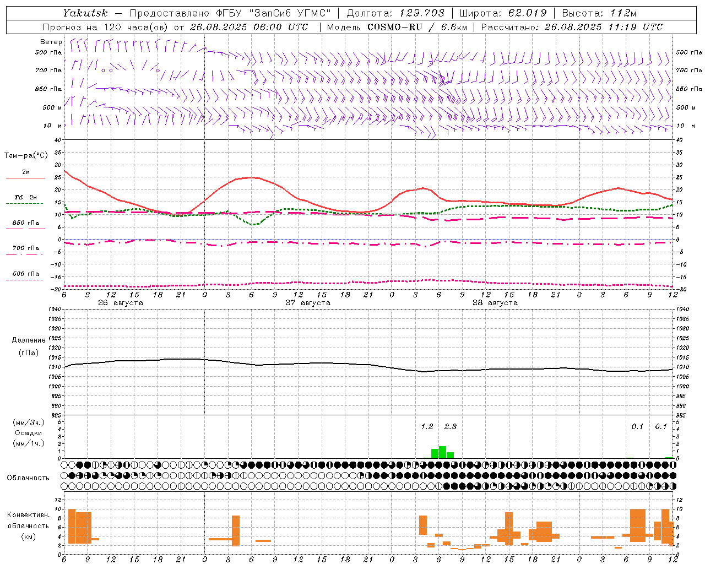Click the '27 августа' date label
This screenshot has width=705, height=564.
click(308, 303)
